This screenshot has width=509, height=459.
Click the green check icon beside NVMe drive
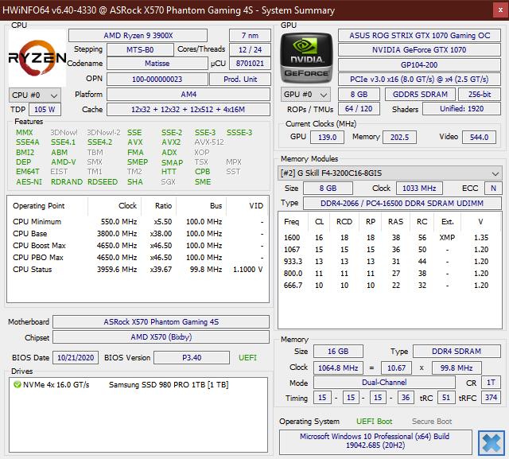pyautogui.click(x=17, y=385)
